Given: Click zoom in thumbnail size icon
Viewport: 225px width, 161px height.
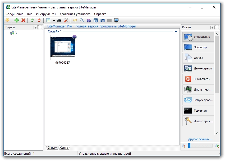Looking at the screenshot, I should (x=217, y=146).
